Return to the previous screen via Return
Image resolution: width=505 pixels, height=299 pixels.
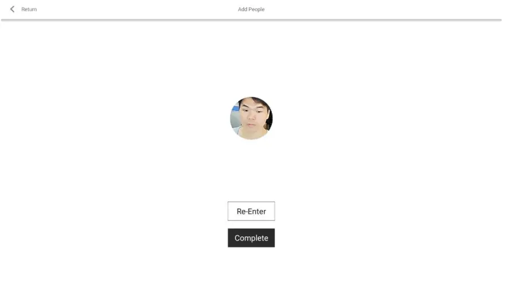[29, 9]
